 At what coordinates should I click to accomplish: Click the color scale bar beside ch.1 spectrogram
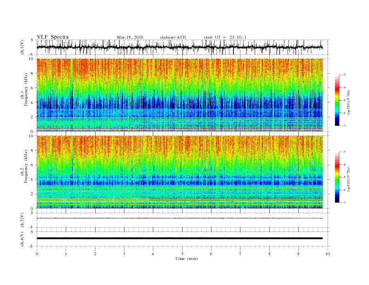point(337,100)
